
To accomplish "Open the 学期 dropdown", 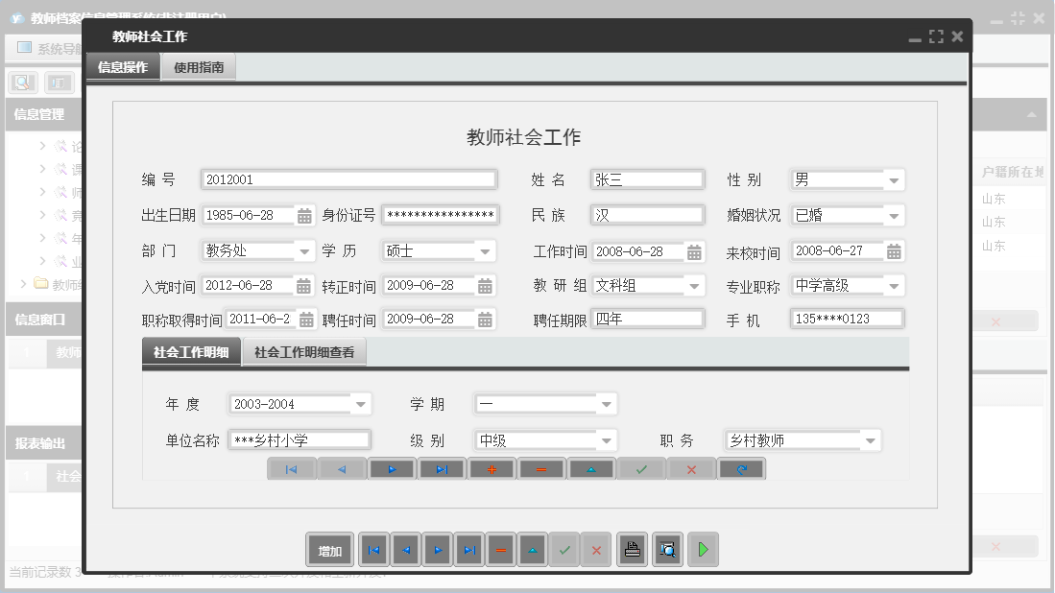I will [x=608, y=404].
